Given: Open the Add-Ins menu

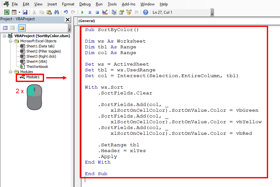Looking at the screenshot, I should [x=128, y=4].
